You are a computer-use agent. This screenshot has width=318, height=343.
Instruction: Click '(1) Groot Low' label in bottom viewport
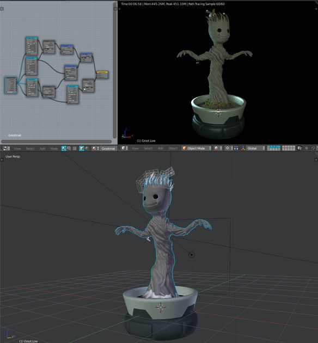[28, 341]
